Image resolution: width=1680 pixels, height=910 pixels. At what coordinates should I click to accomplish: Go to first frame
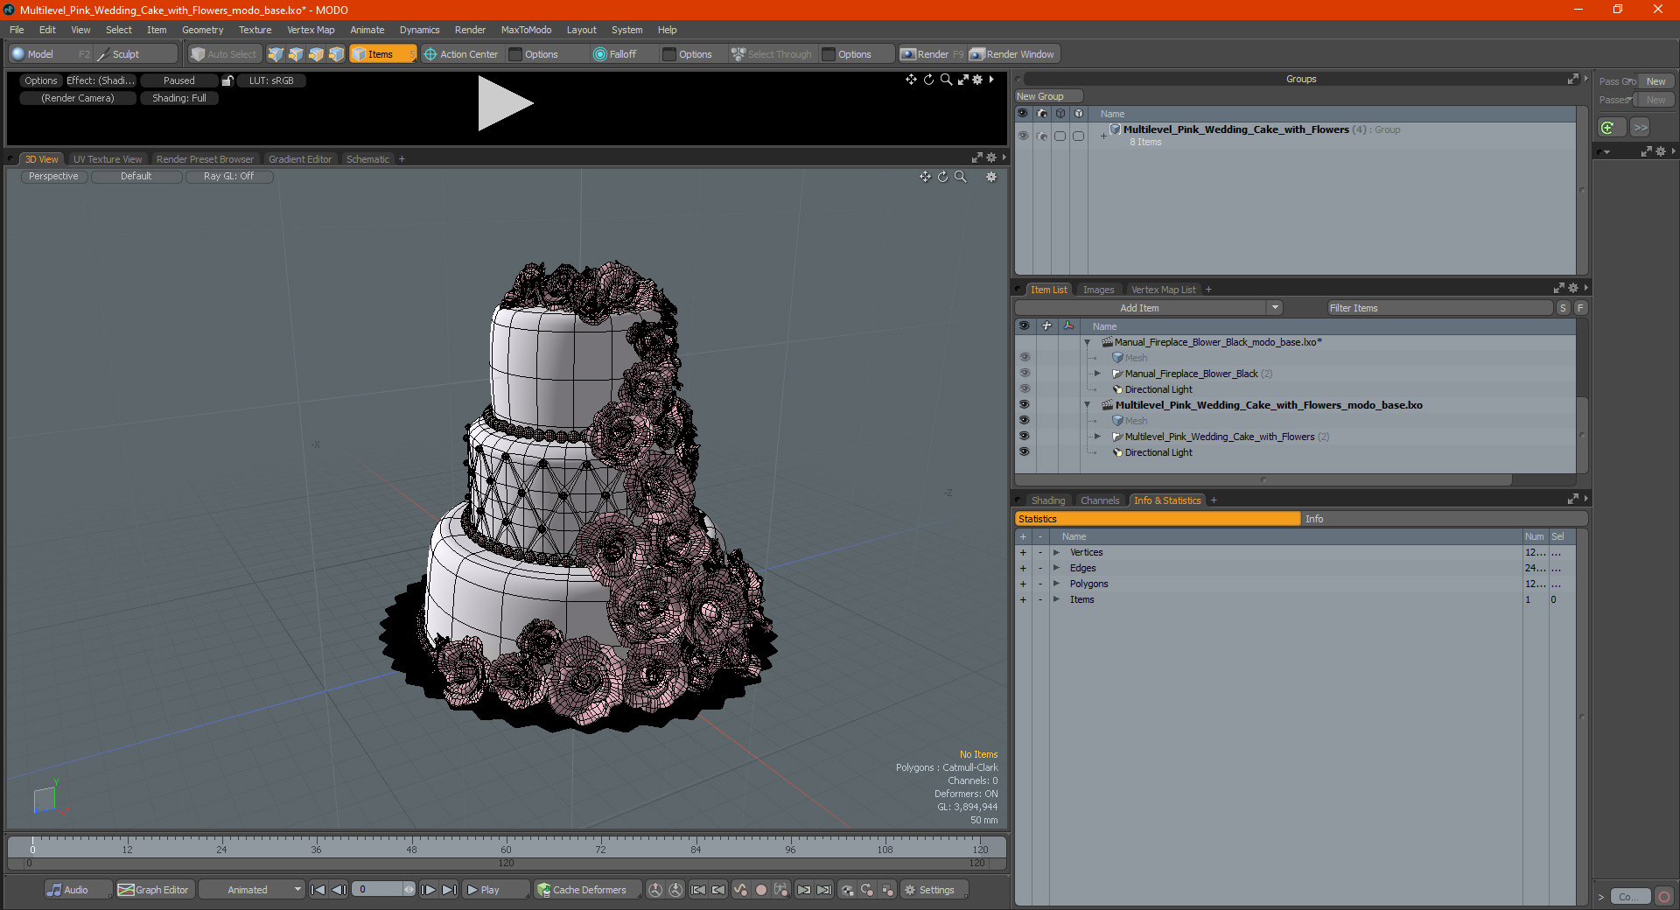318,890
